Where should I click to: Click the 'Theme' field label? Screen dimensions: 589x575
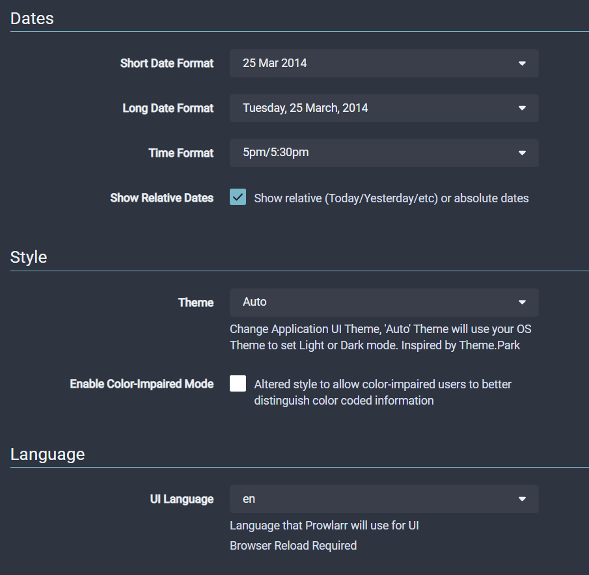click(196, 302)
